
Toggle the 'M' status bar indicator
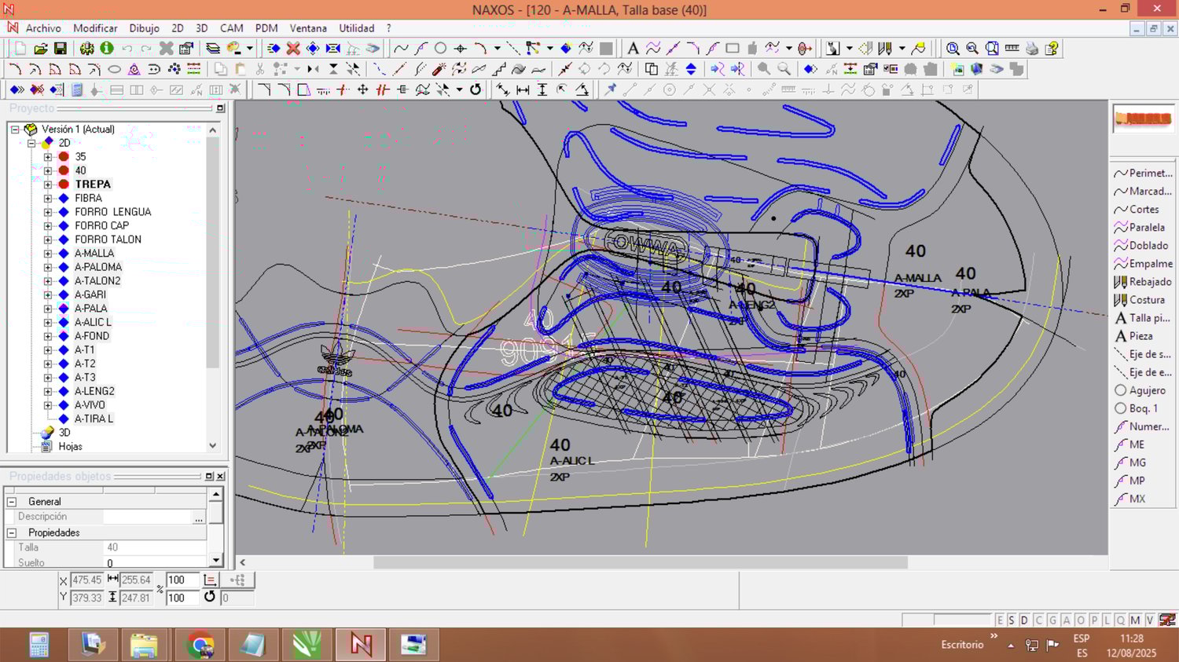[x=1135, y=620]
